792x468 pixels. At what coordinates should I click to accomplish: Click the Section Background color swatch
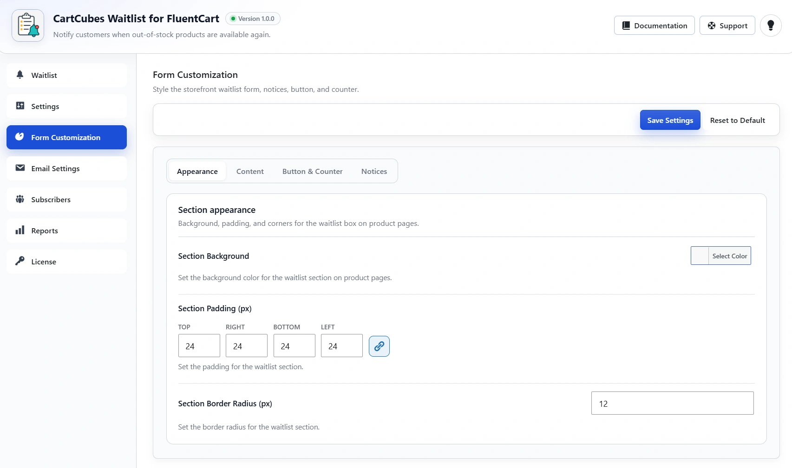tap(700, 256)
